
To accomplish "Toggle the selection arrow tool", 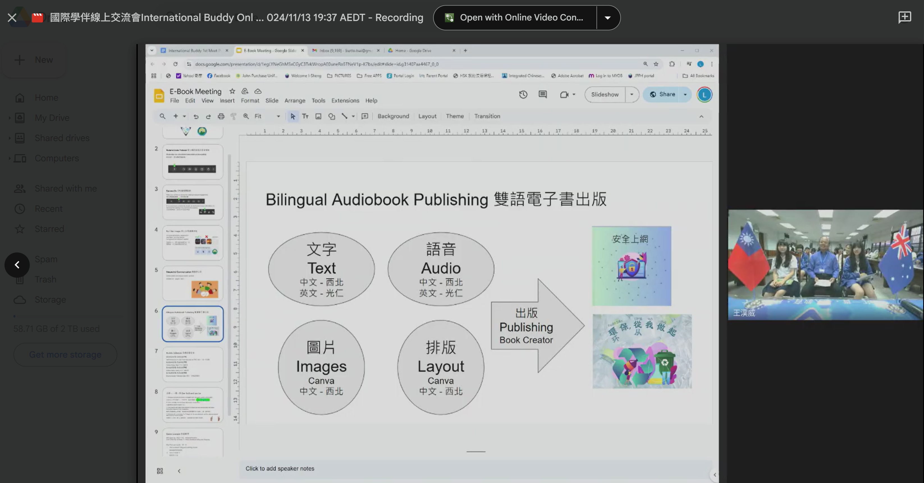I will (x=293, y=116).
